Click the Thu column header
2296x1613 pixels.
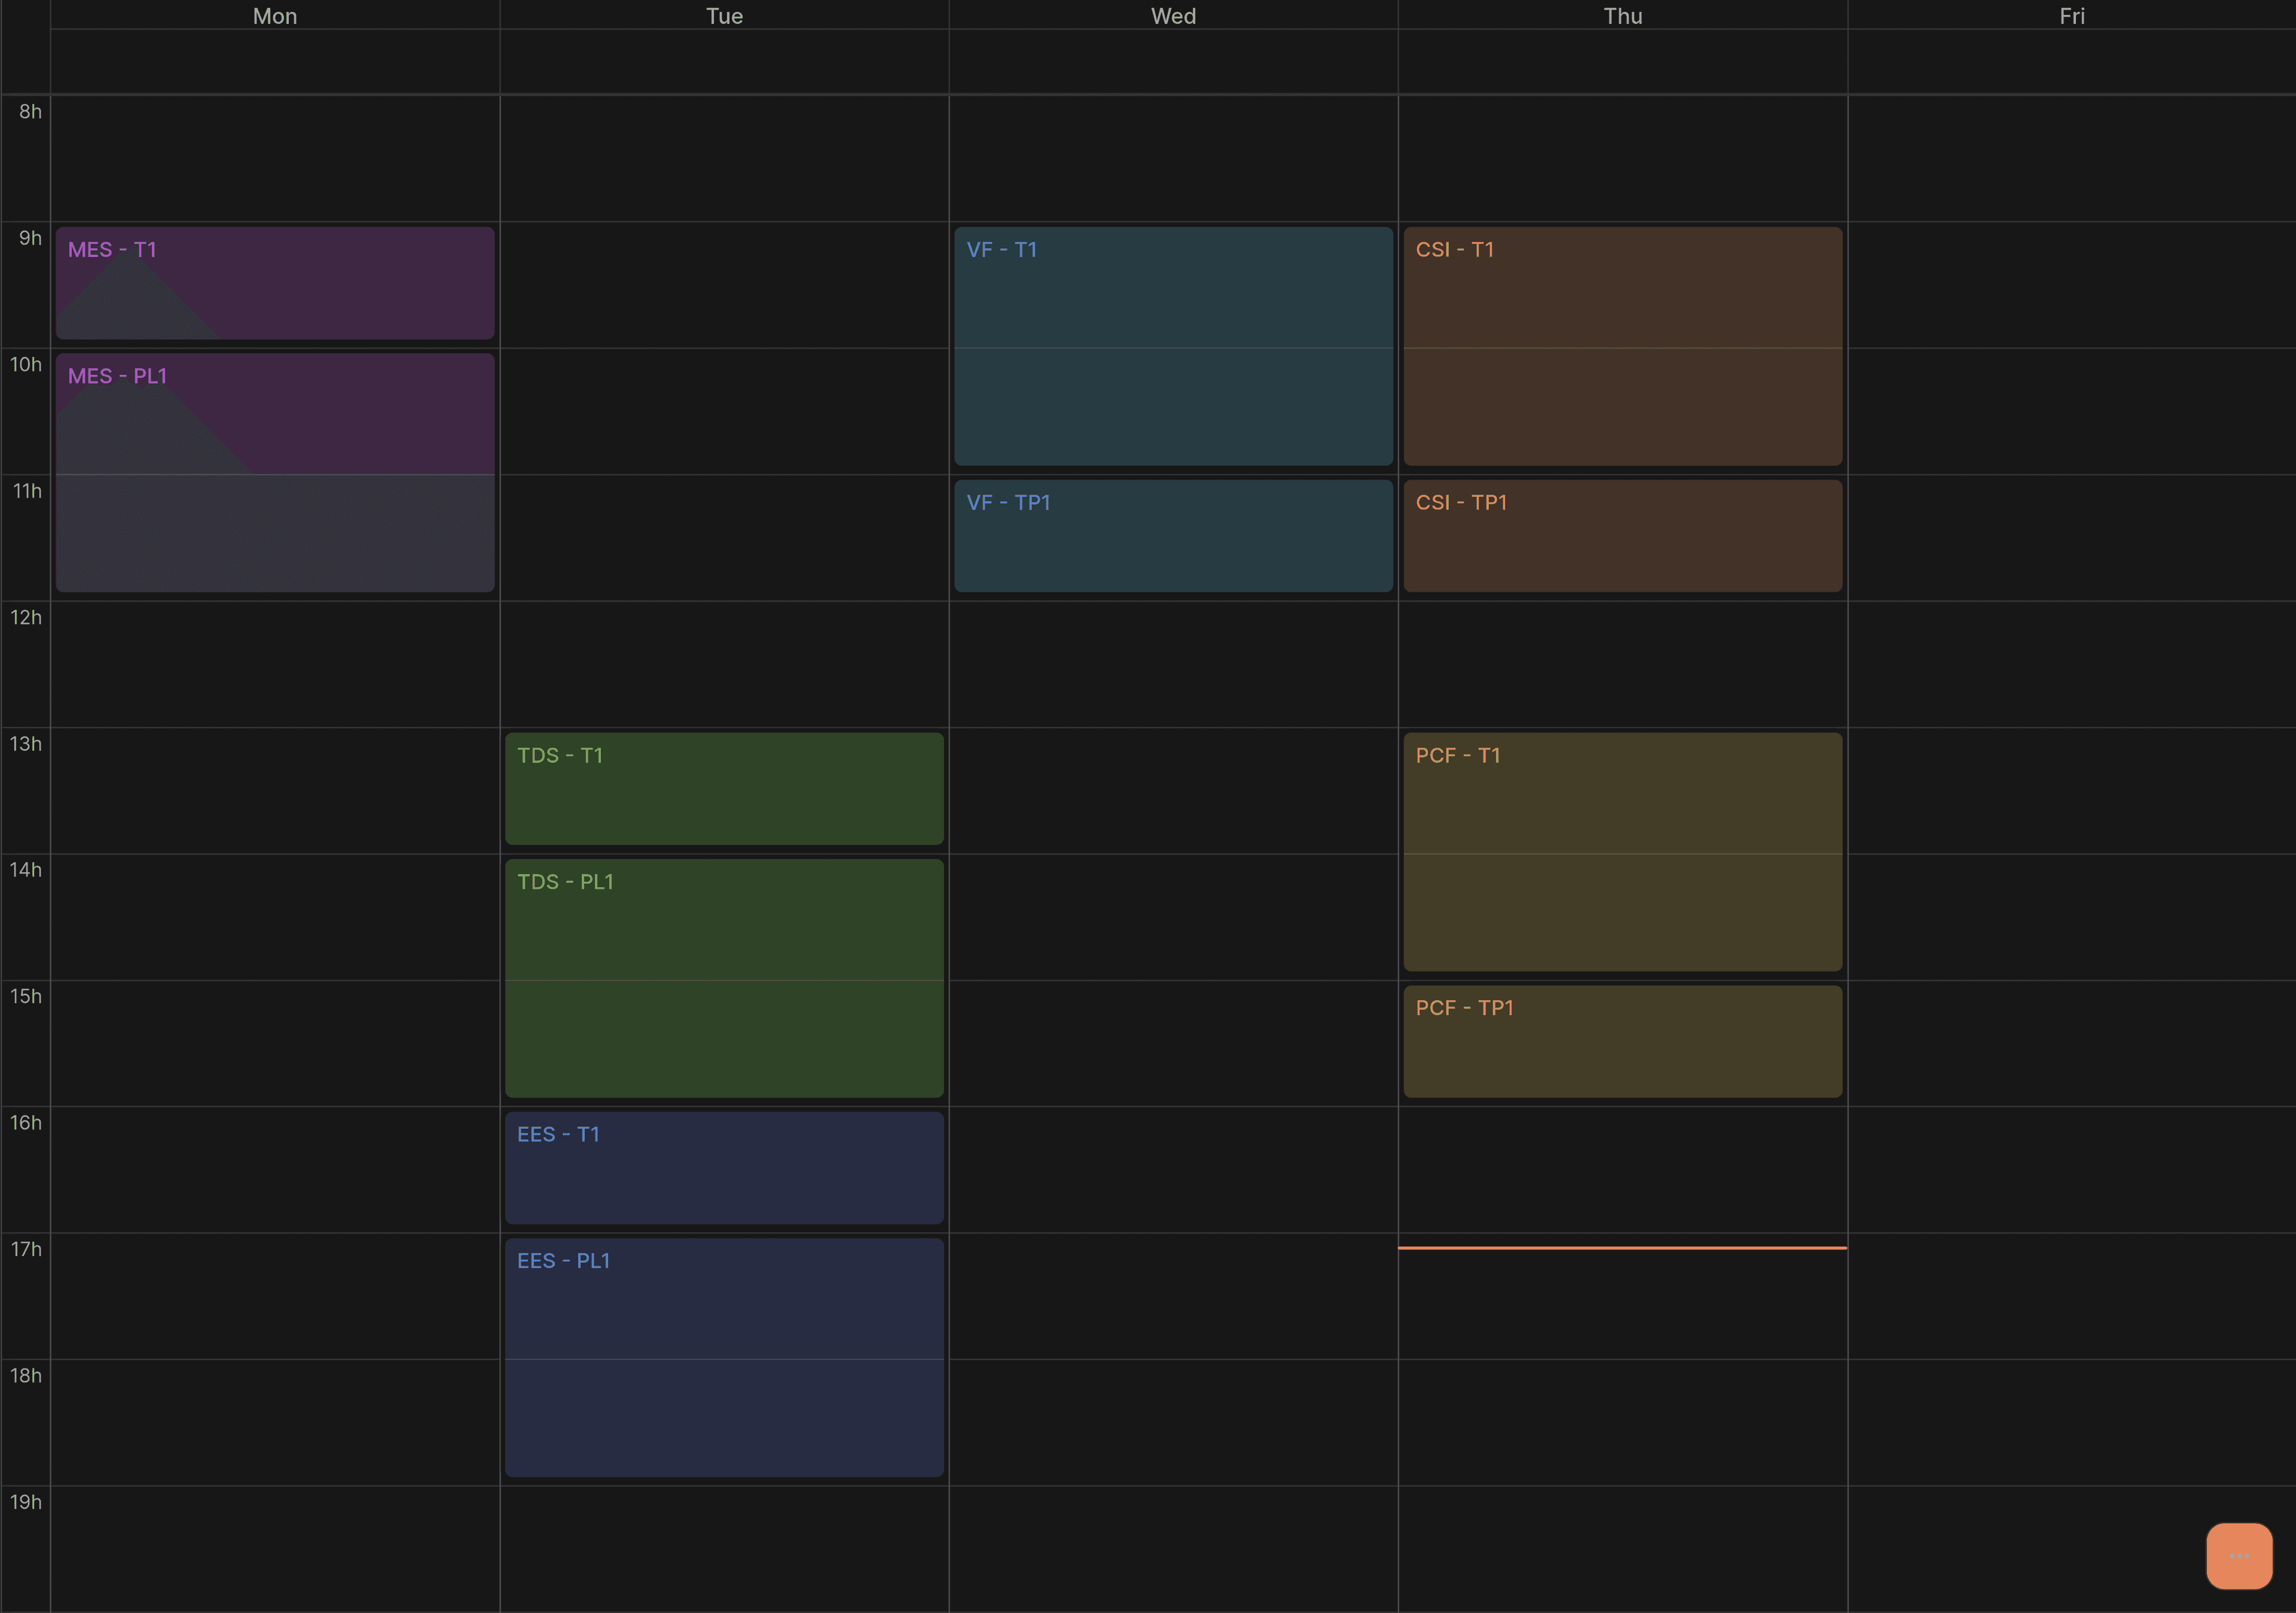tap(1622, 16)
